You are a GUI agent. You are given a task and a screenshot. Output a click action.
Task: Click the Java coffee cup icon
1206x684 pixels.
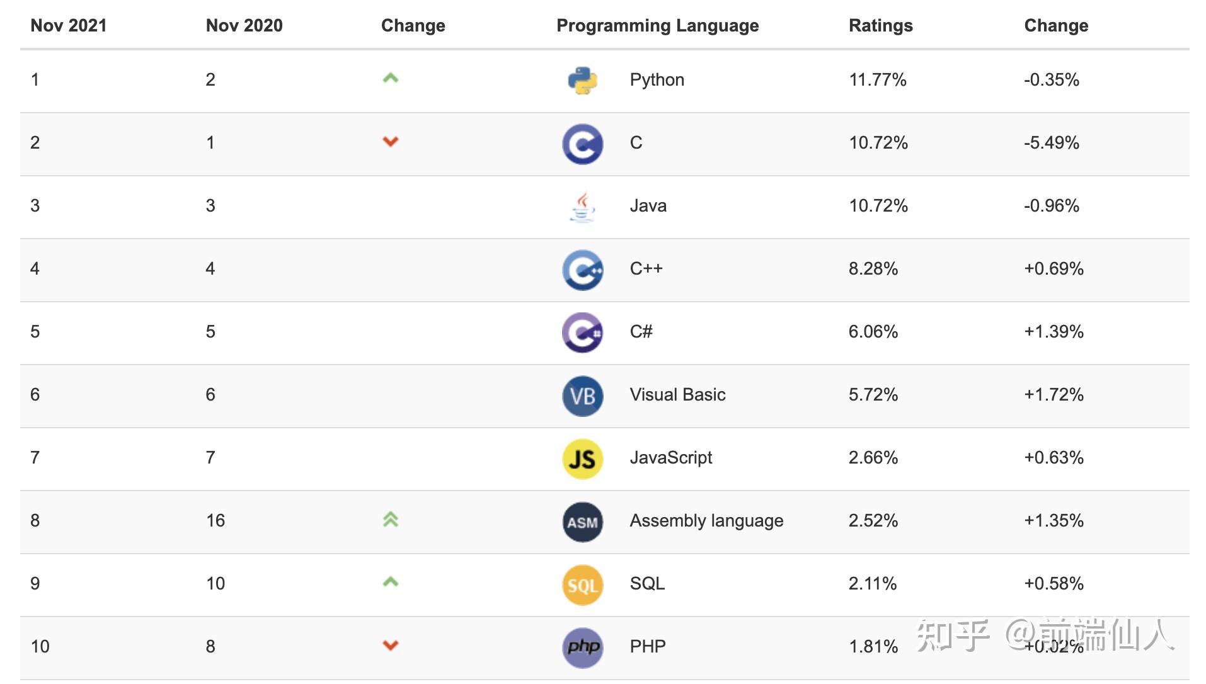582,207
